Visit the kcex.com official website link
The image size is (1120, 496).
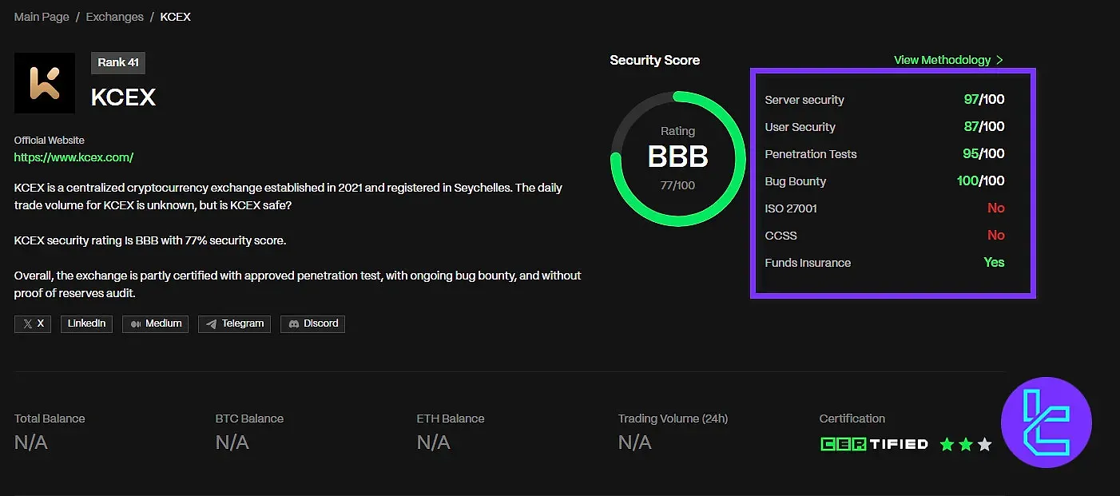tap(73, 157)
